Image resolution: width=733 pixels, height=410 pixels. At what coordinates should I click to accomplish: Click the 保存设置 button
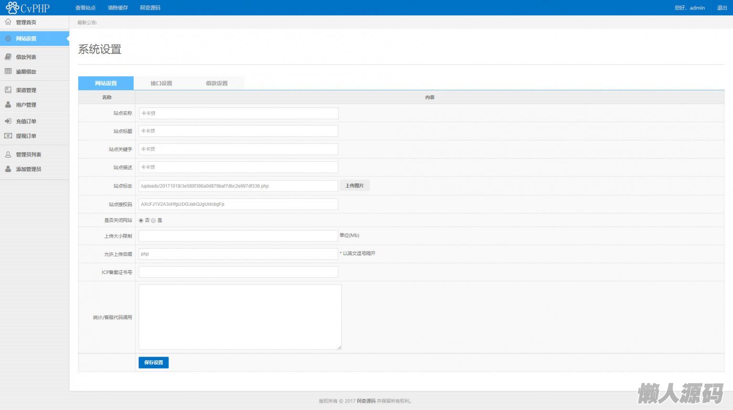(x=154, y=363)
